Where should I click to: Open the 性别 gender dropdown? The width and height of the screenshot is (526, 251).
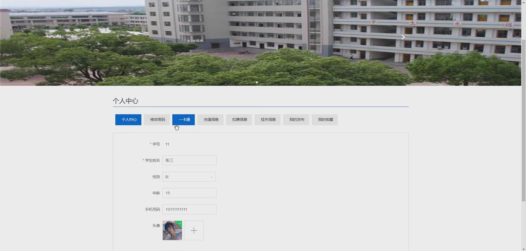coord(189,177)
